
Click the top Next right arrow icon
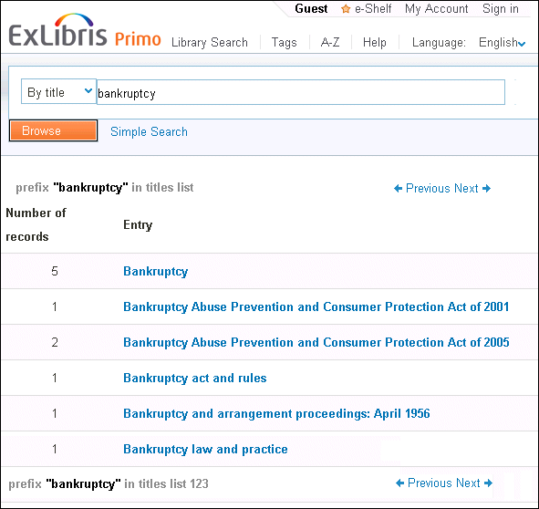486,189
